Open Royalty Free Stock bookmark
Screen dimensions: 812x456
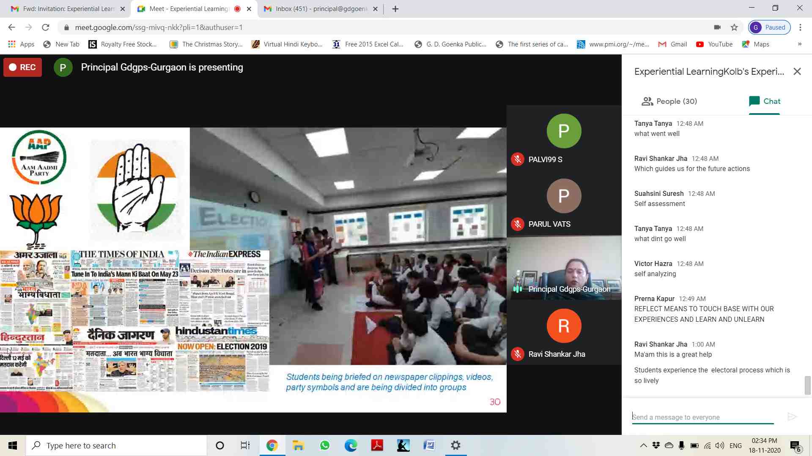click(x=123, y=44)
